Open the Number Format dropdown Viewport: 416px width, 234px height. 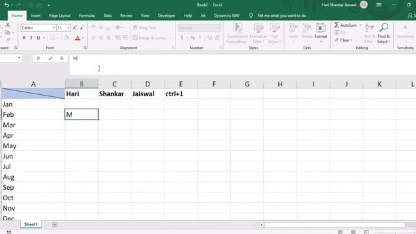218,27
